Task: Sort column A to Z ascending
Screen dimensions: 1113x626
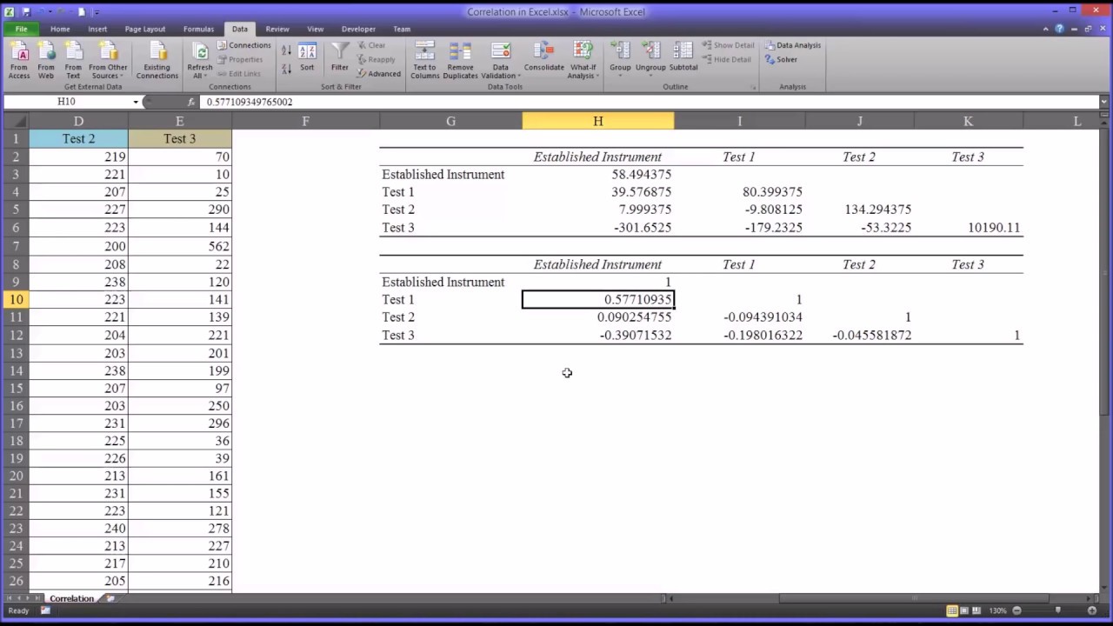Action: [x=287, y=51]
